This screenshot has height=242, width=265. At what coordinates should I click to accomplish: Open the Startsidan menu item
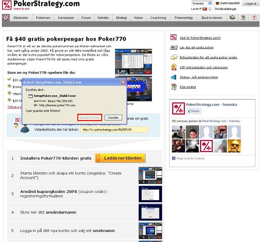pyautogui.click(x=21, y=18)
